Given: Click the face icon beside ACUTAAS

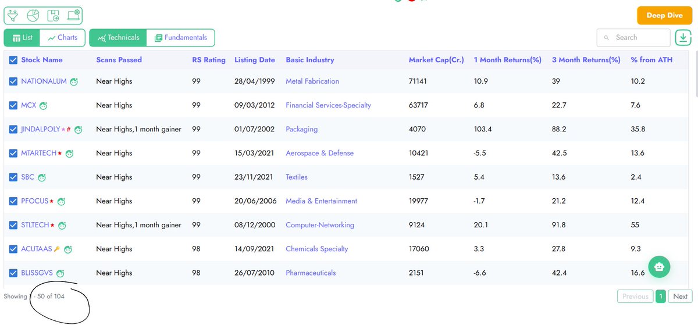Looking at the screenshot, I should pos(67,249).
